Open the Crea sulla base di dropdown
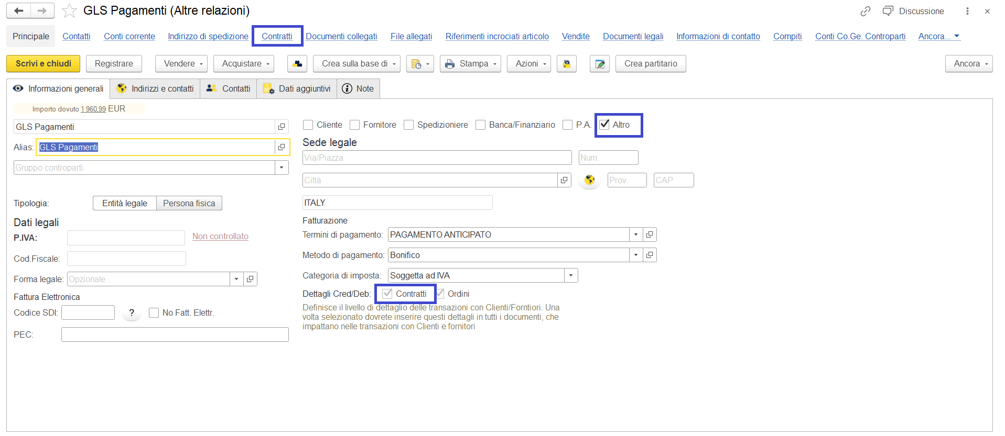 click(357, 64)
